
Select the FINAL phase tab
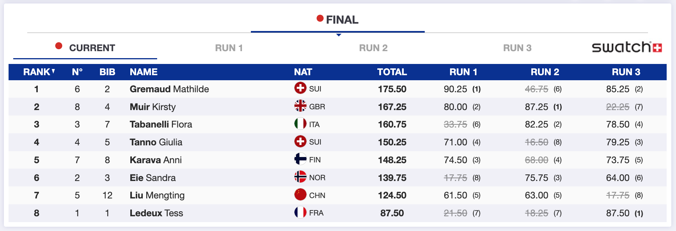(x=338, y=20)
